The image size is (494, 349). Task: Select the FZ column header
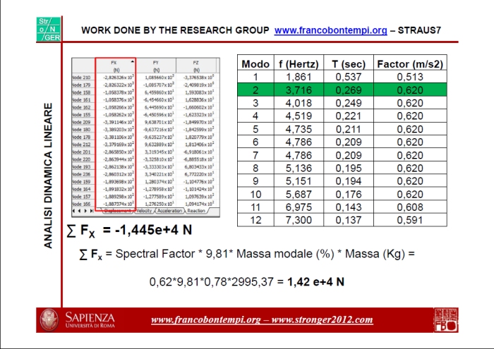195,66
